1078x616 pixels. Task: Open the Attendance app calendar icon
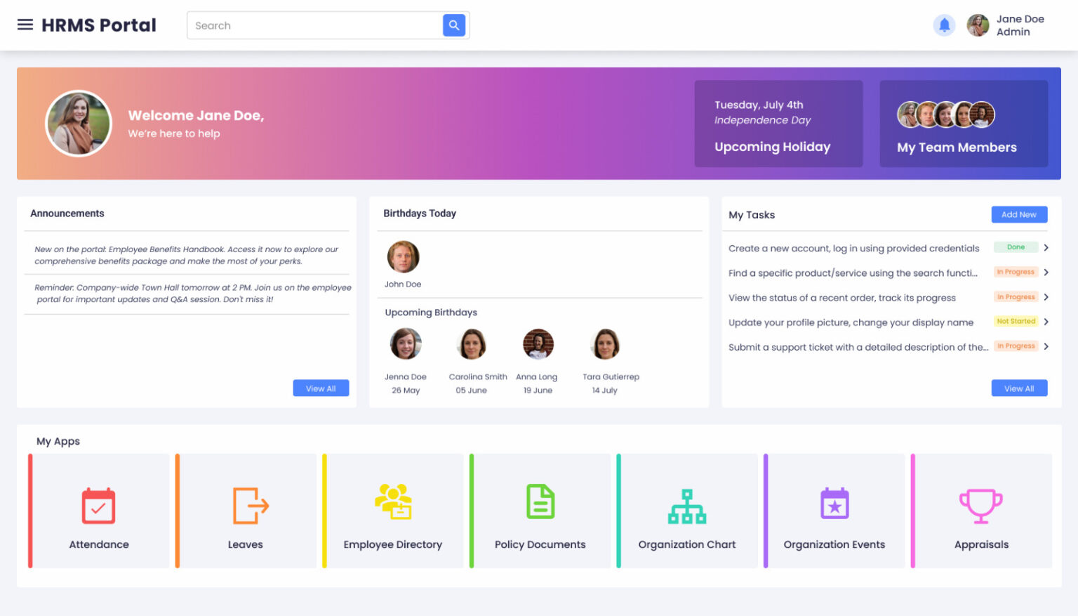click(x=98, y=506)
